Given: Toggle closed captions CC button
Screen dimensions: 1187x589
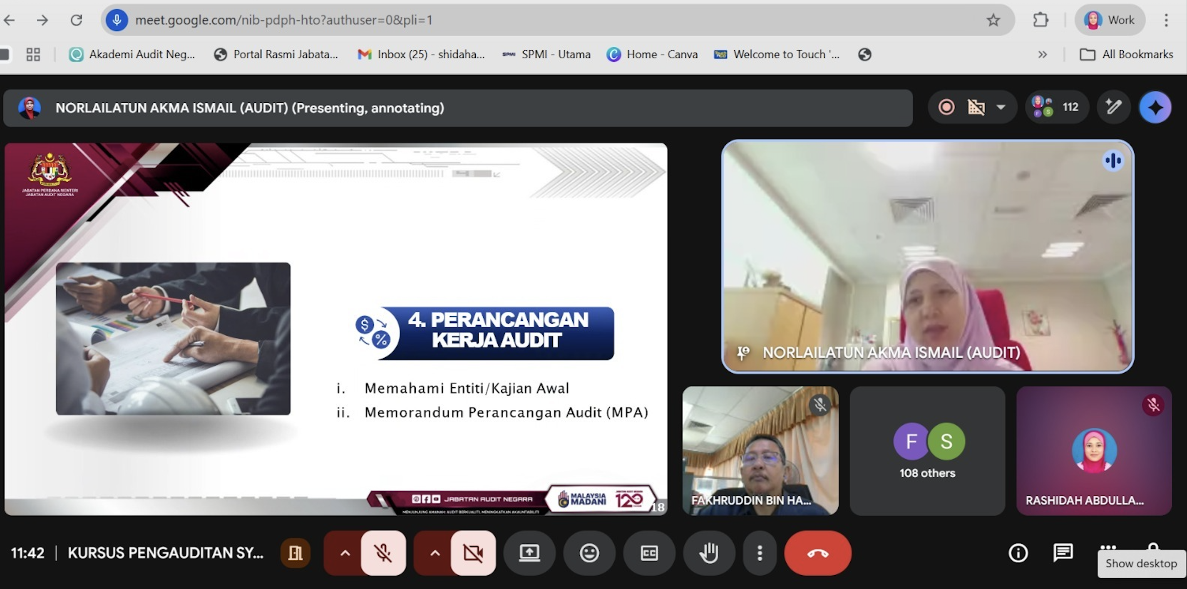Looking at the screenshot, I should point(649,553).
